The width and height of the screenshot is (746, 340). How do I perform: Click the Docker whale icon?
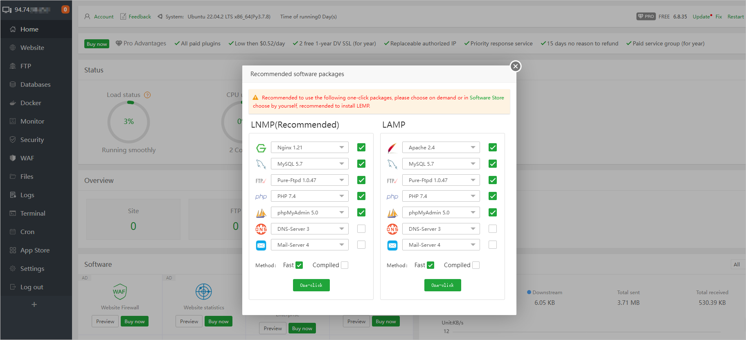click(x=13, y=103)
